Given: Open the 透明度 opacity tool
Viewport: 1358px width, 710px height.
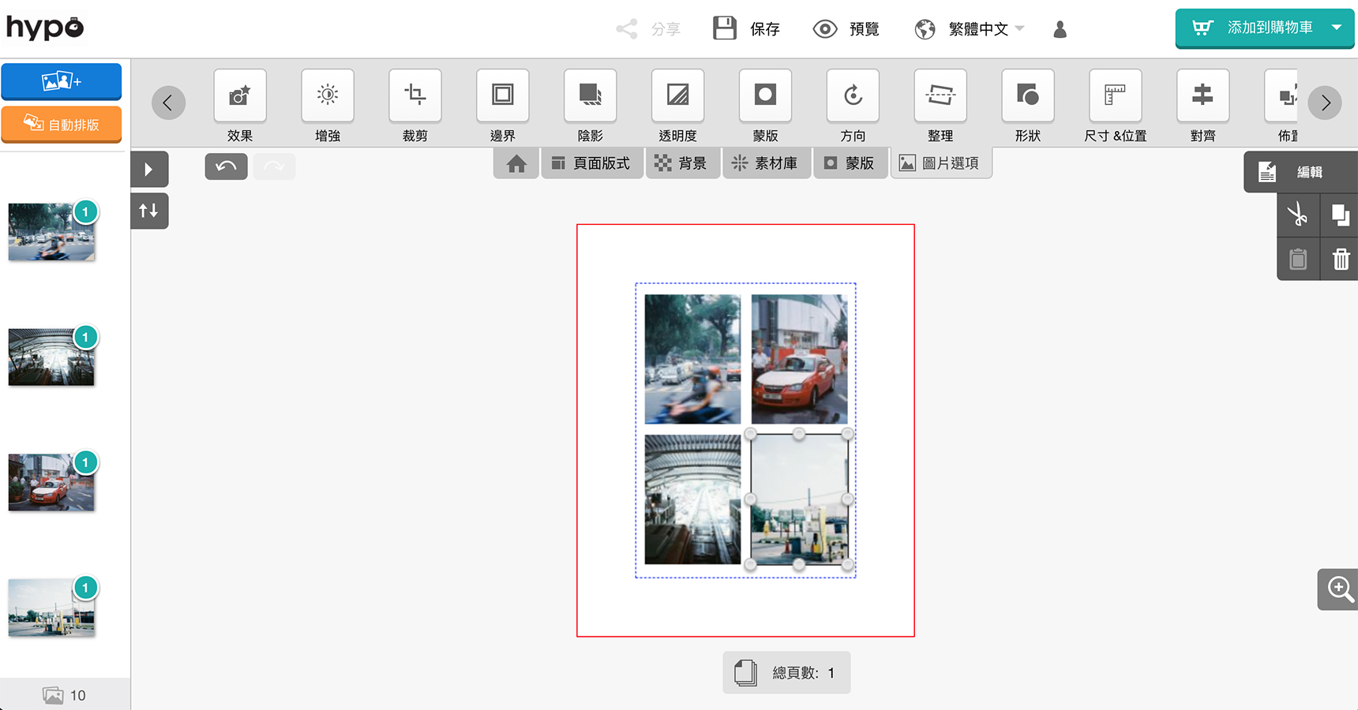Looking at the screenshot, I should point(678,96).
